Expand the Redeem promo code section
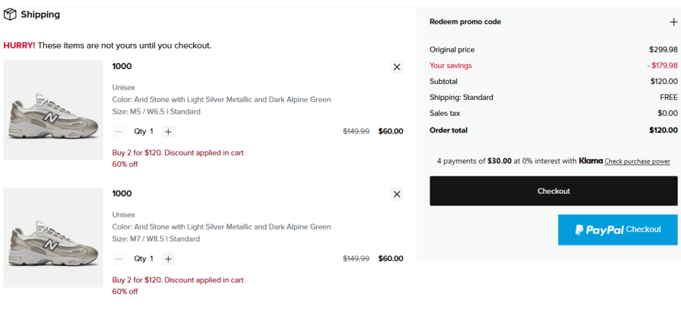681x316 pixels. point(673,22)
